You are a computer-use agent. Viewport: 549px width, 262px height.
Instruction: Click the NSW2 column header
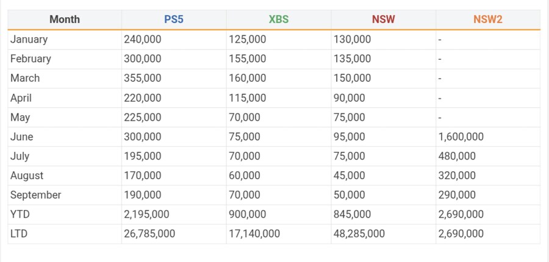pos(488,19)
